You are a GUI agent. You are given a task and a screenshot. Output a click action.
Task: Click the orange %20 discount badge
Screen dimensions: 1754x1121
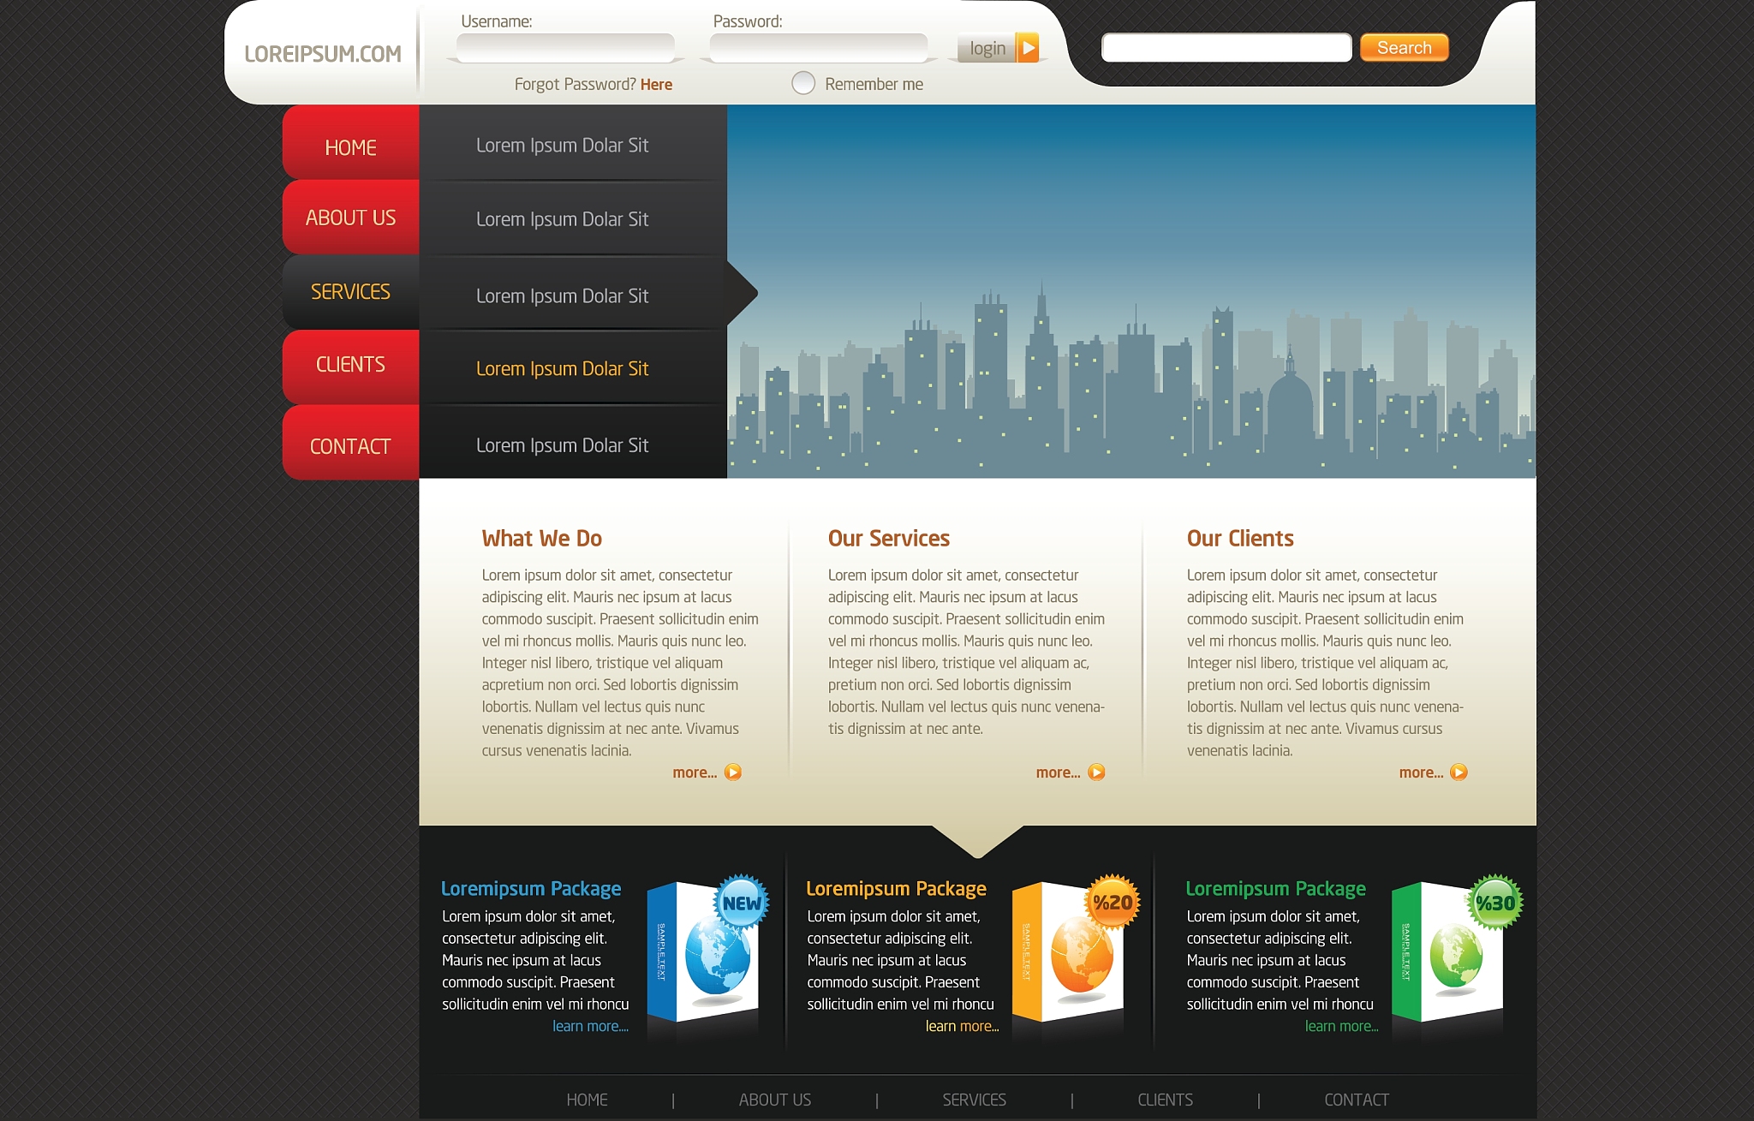(x=1113, y=903)
